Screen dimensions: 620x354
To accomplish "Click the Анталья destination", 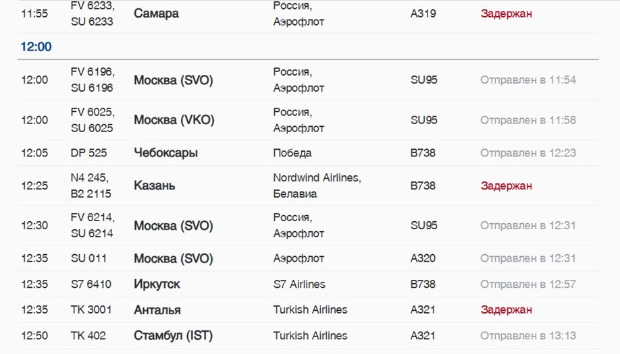I will (x=157, y=309).
